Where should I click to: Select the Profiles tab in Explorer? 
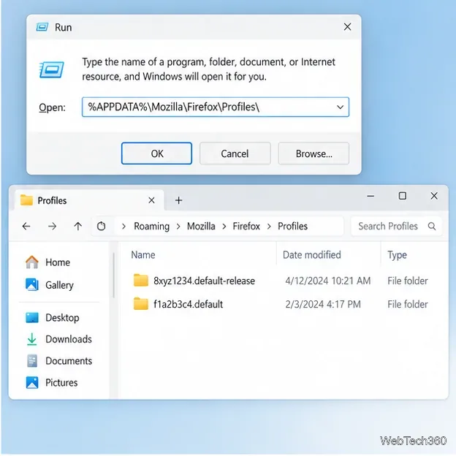tap(88, 200)
